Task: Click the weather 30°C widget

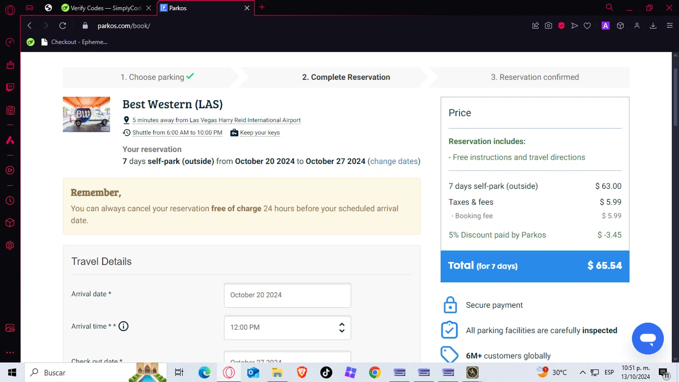Action: pyautogui.click(x=552, y=372)
